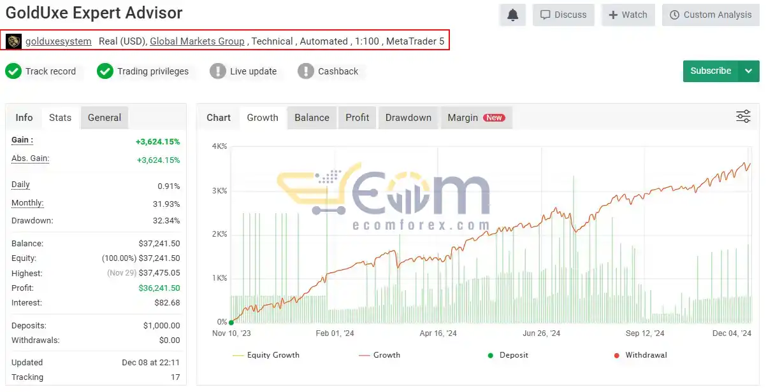766x392 pixels.
Task: Click the "Sep 12, '24" axis date
Action: click(645, 333)
